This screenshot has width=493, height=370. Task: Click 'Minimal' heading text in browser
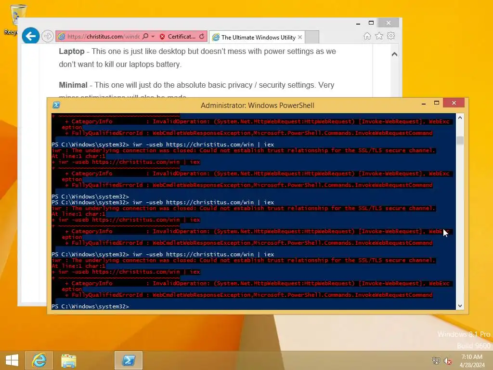tap(73, 85)
